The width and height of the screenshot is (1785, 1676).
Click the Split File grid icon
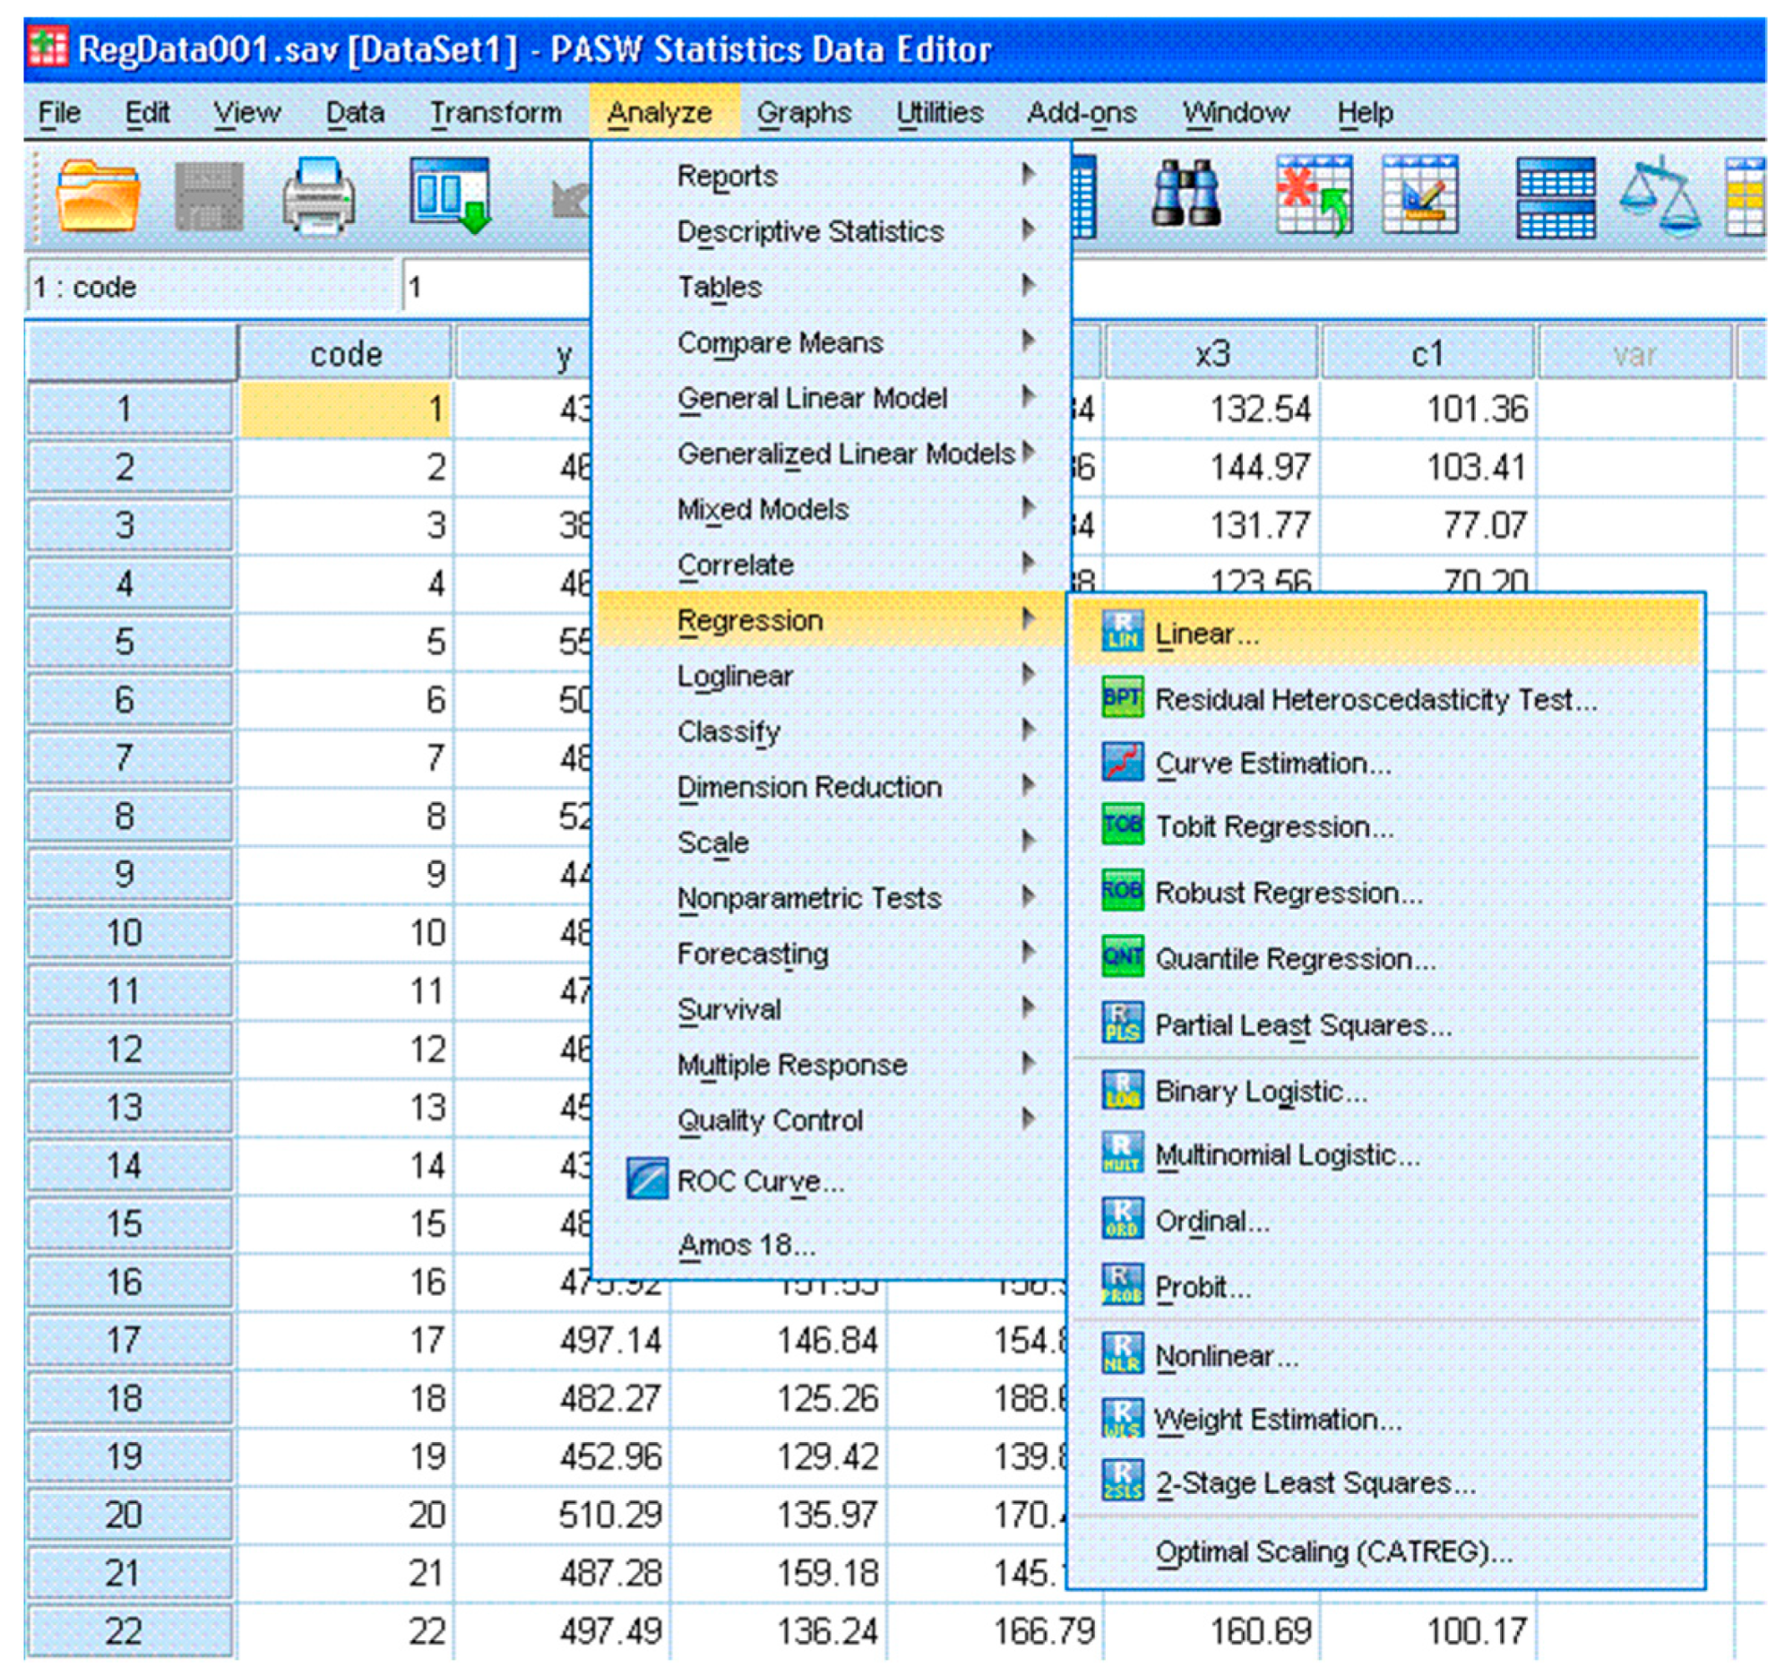pos(1555,196)
